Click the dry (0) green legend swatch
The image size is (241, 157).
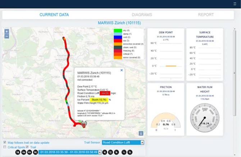click(118, 31)
